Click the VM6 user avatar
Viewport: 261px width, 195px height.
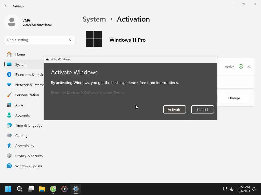12,22
